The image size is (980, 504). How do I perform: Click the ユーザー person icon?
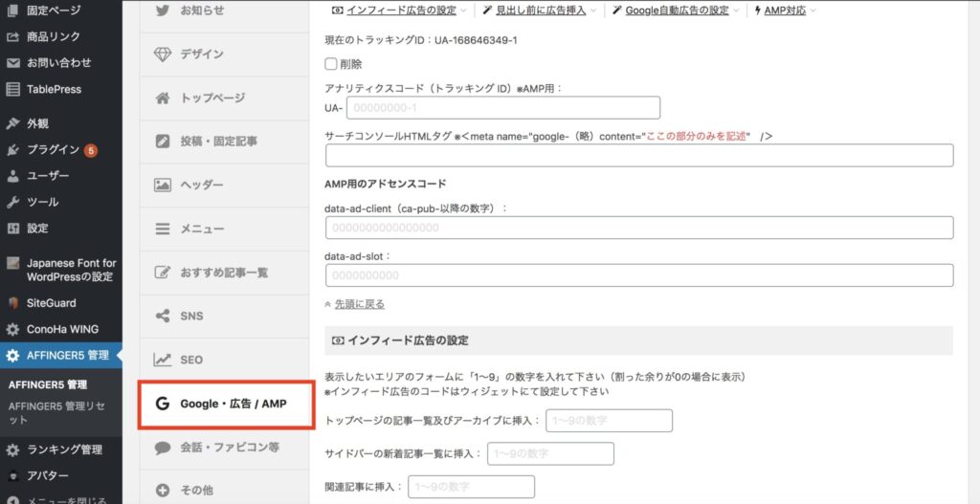click(x=12, y=176)
